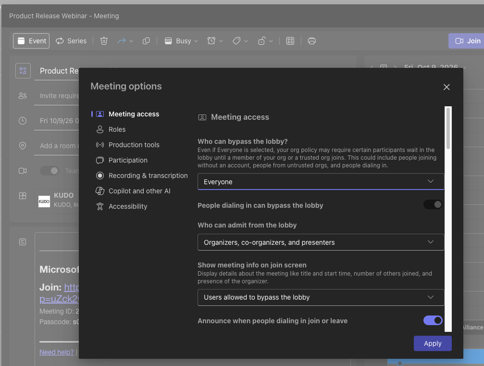Image resolution: width=484 pixels, height=366 pixels.
Task: Click the private lock icon
Action: pyautogui.click(x=262, y=41)
